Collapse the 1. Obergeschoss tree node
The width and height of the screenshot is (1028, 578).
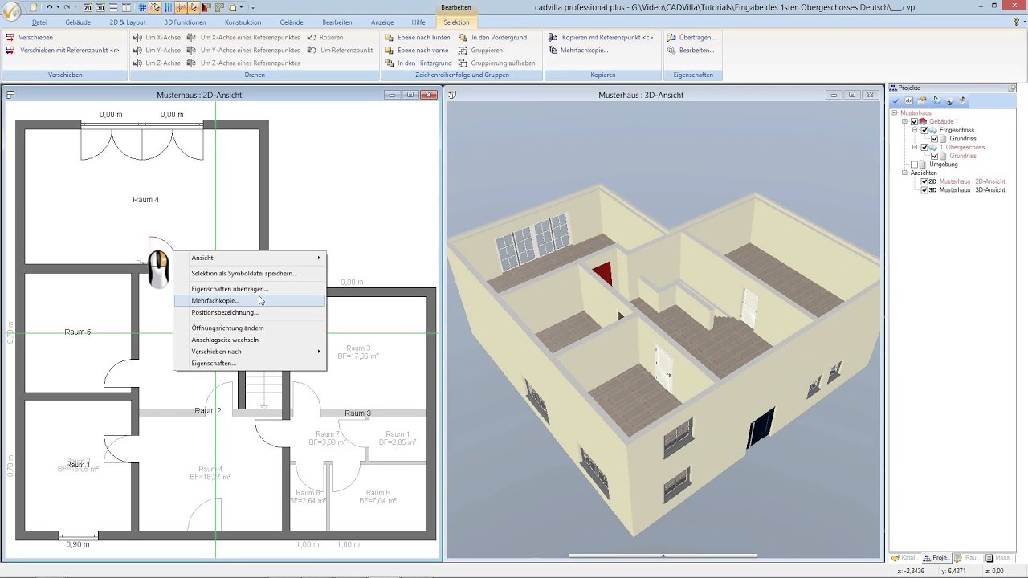pyautogui.click(x=915, y=147)
